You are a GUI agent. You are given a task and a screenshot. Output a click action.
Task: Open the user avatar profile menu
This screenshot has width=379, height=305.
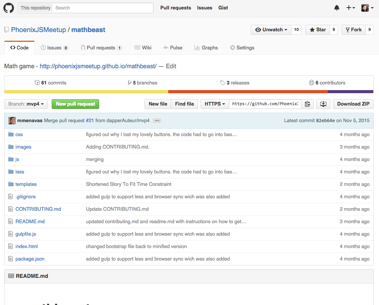(x=367, y=8)
